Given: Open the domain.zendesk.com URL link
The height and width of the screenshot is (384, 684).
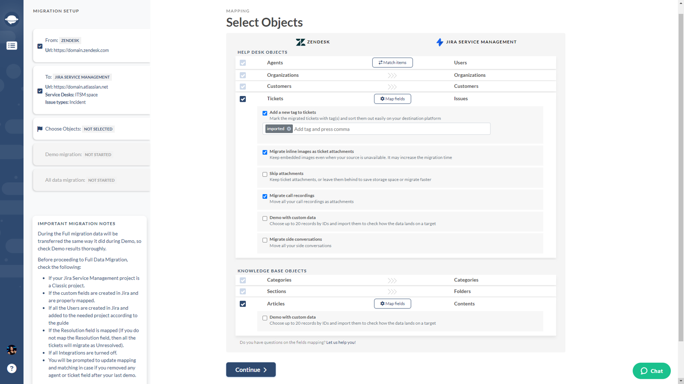Looking at the screenshot, I should pyautogui.click(x=81, y=50).
